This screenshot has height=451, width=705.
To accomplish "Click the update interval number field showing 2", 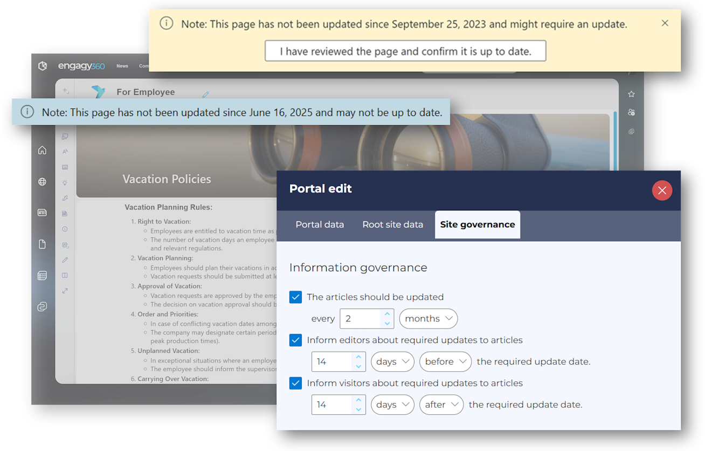I will tap(360, 319).
